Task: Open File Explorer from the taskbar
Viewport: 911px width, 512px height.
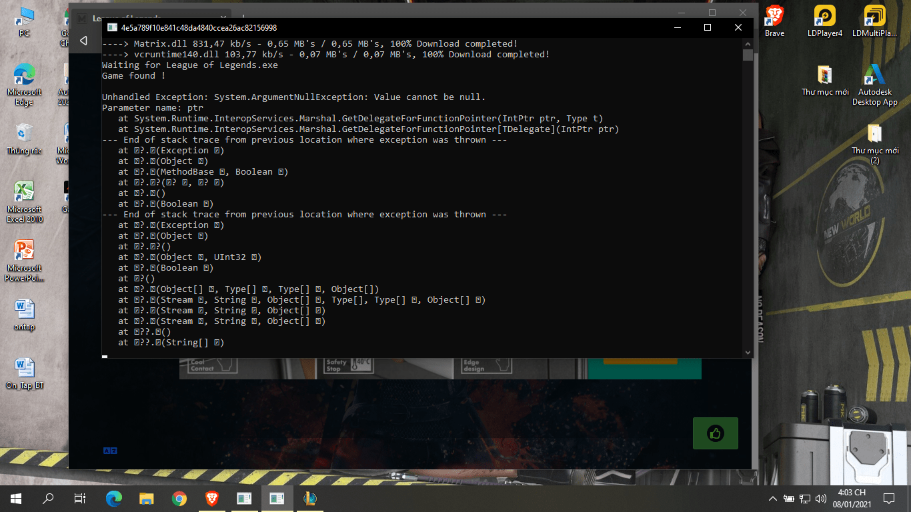Action: point(146,498)
